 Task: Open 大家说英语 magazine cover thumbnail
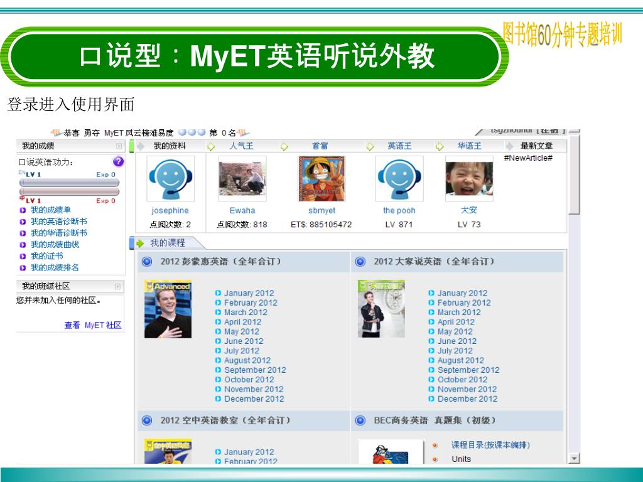tap(381, 309)
